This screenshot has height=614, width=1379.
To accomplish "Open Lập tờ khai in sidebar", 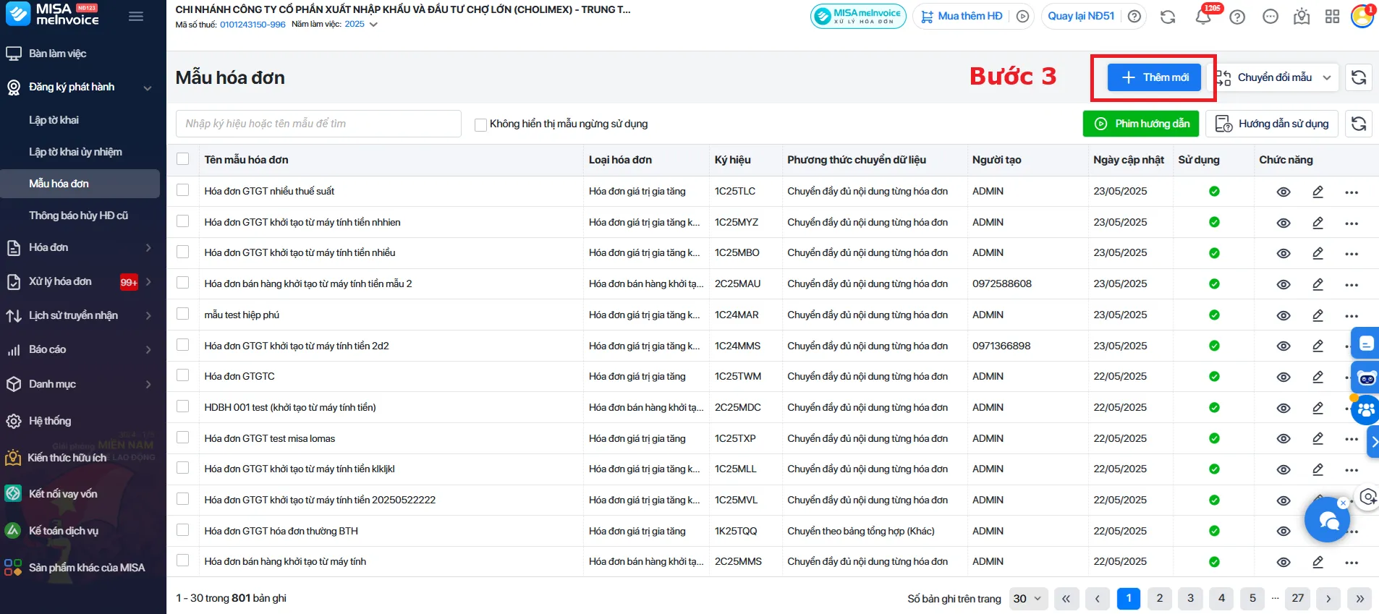I will pyautogui.click(x=54, y=120).
